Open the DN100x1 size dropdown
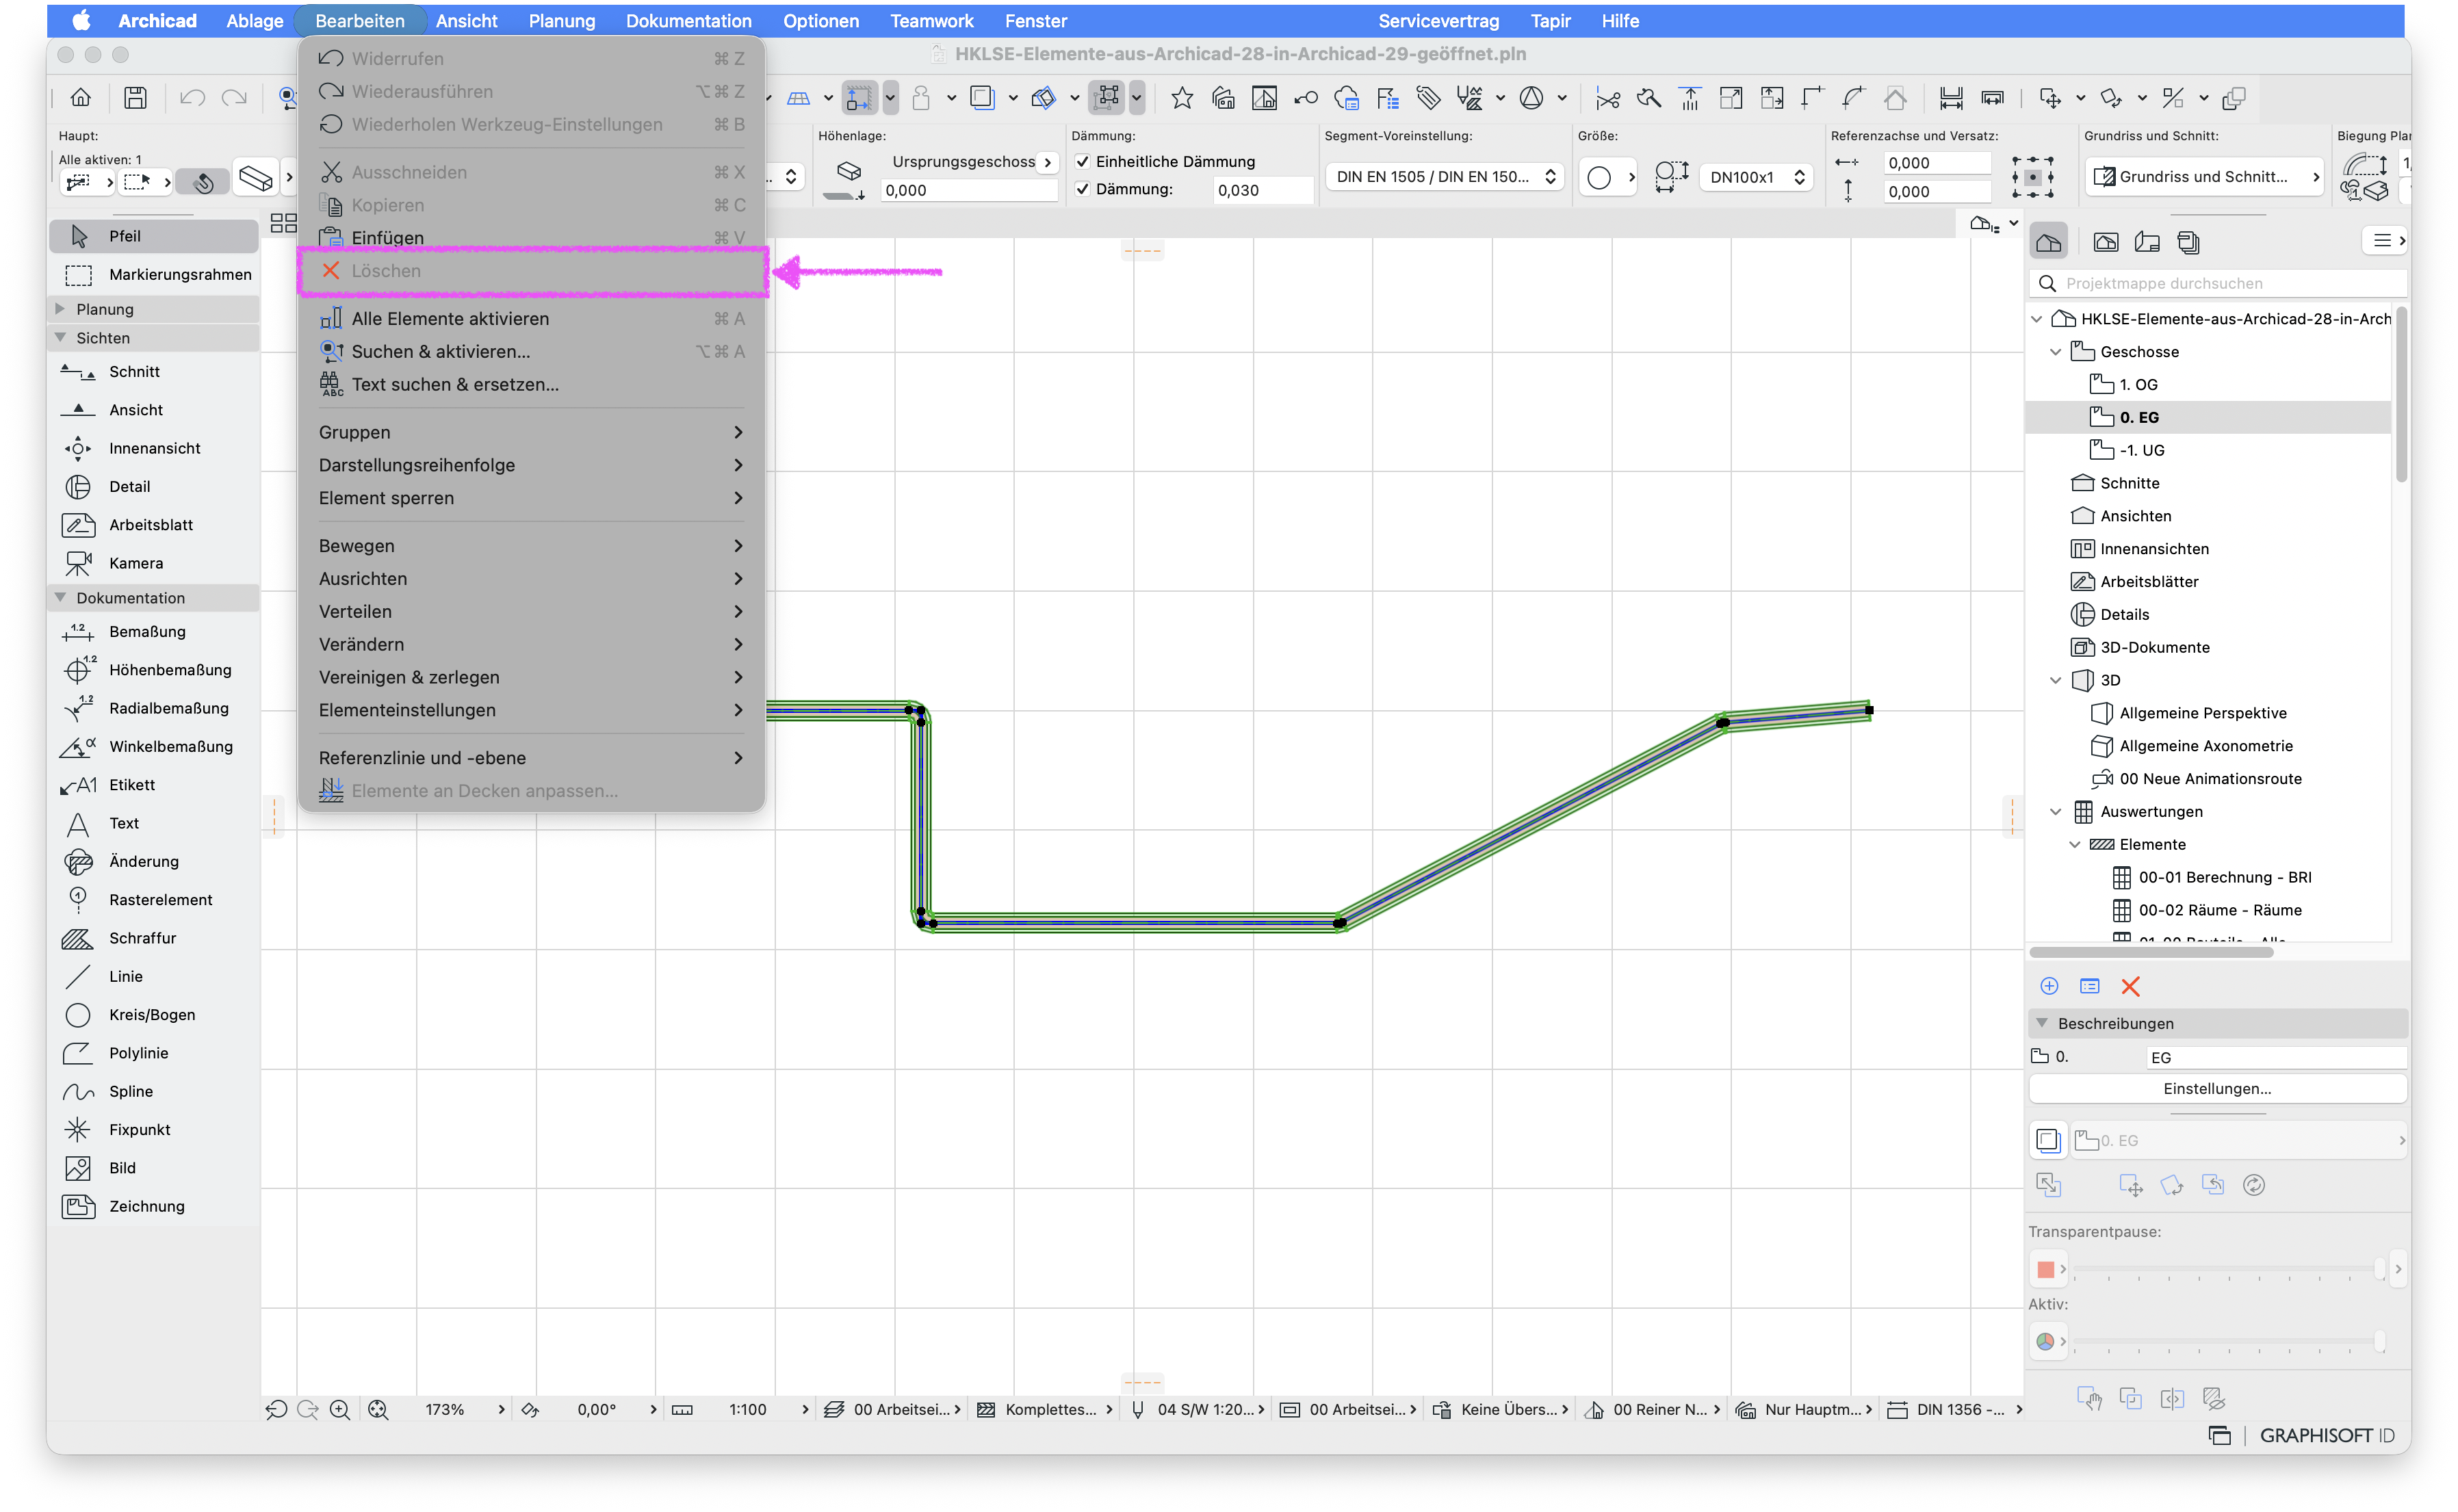 [x=1756, y=177]
